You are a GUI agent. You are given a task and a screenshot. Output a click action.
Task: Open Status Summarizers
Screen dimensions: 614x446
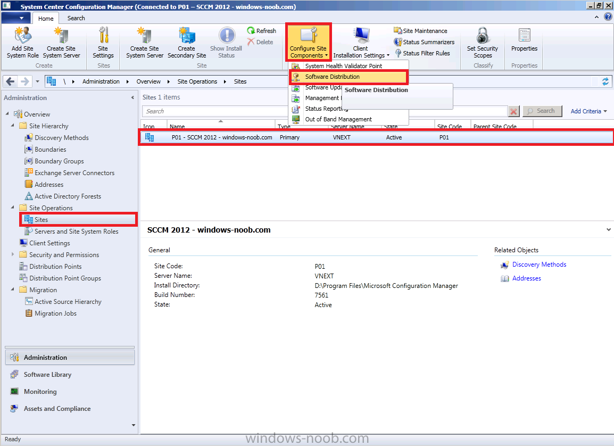pyautogui.click(x=424, y=42)
